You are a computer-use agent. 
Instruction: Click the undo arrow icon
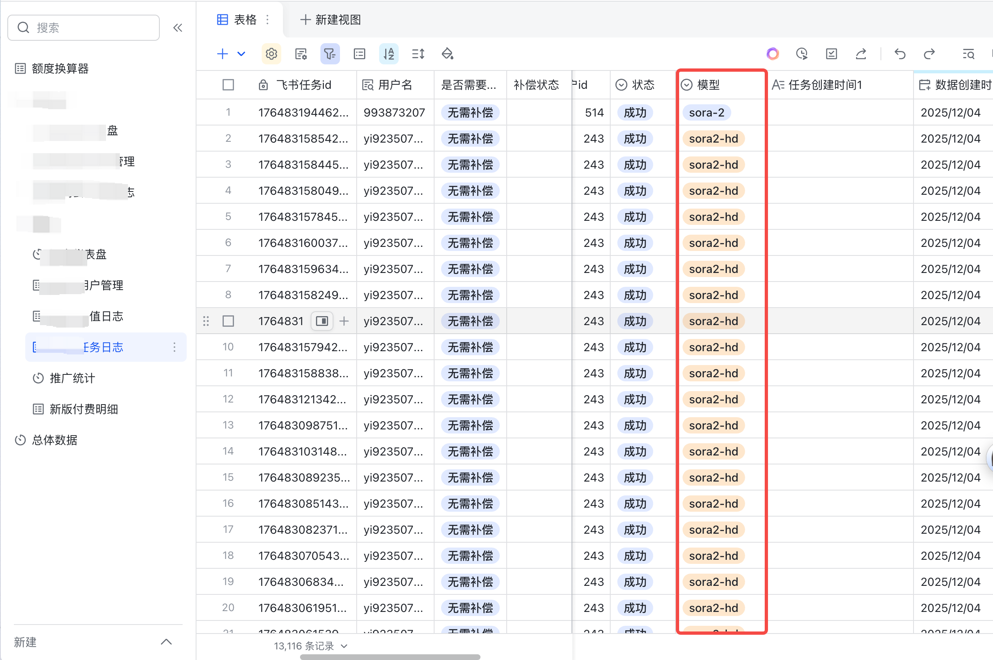pos(900,54)
